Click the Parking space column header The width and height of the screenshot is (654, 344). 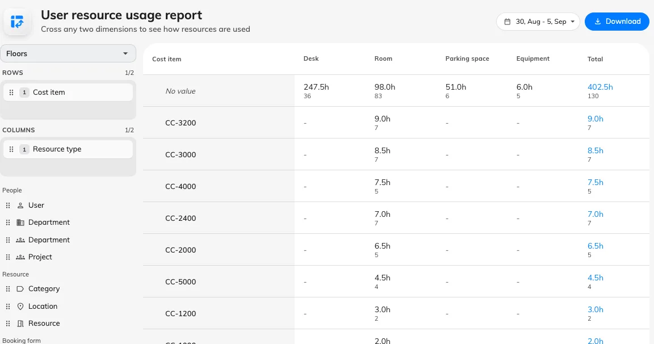pyautogui.click(x=467, y=59)
